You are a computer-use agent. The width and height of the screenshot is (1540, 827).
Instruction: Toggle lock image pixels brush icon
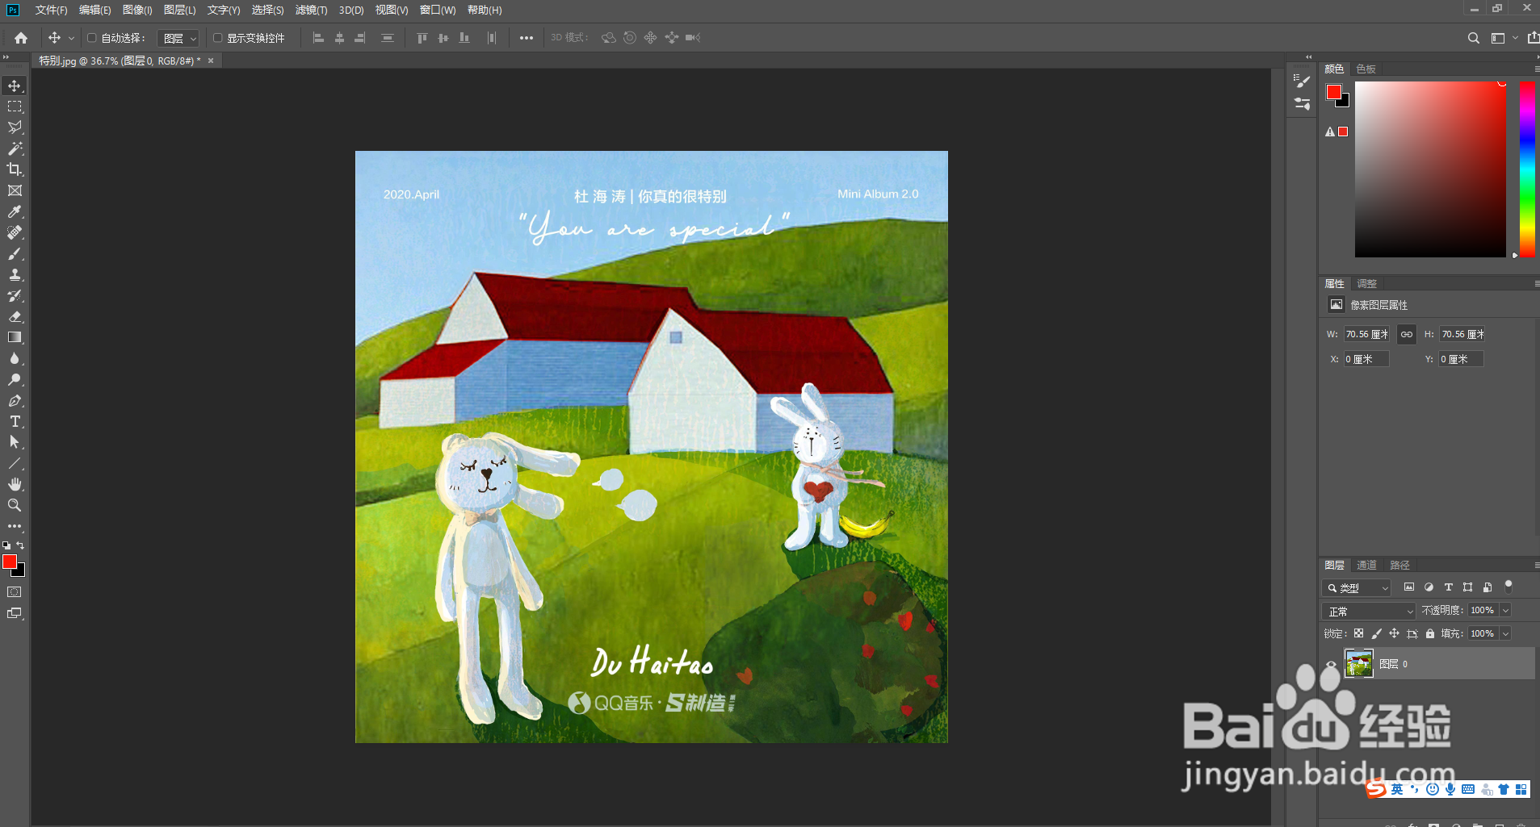[1377, 633]
